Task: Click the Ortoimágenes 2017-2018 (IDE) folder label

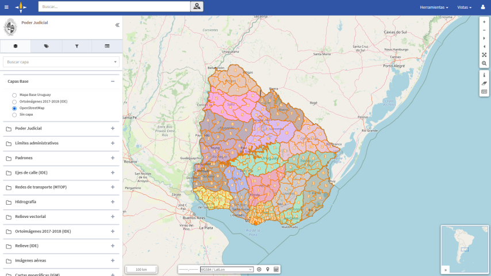Action: coord(43,231)
